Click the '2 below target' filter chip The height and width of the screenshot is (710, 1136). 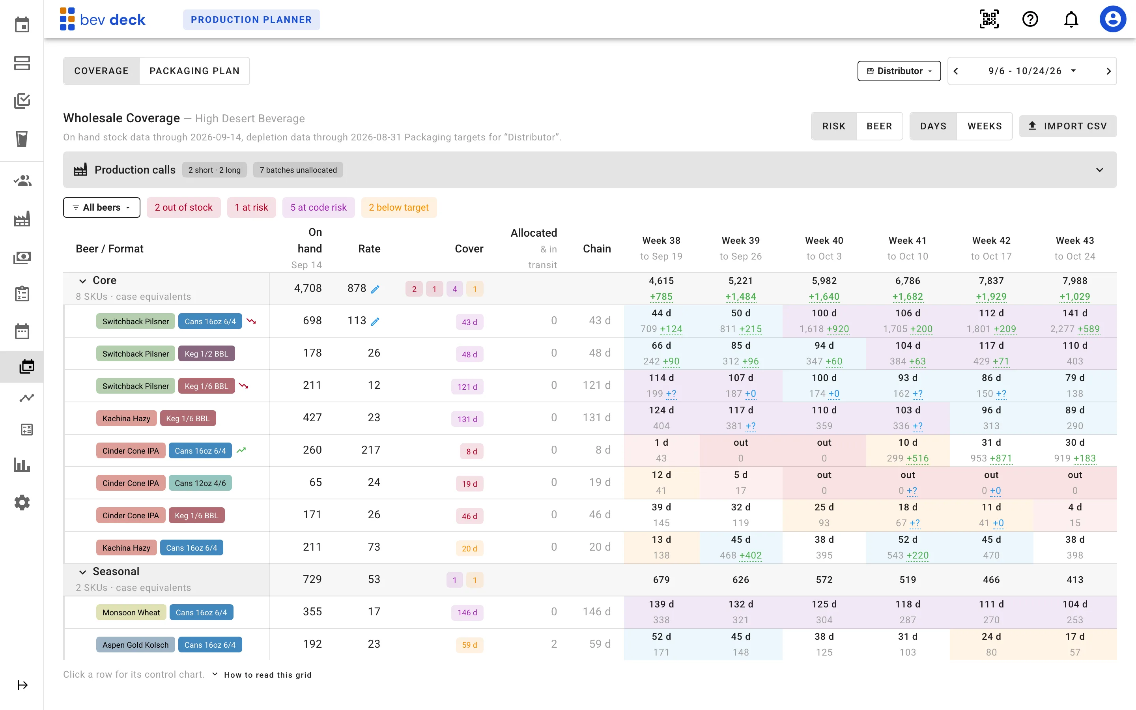pyautogui.click(x=398, y=207)
